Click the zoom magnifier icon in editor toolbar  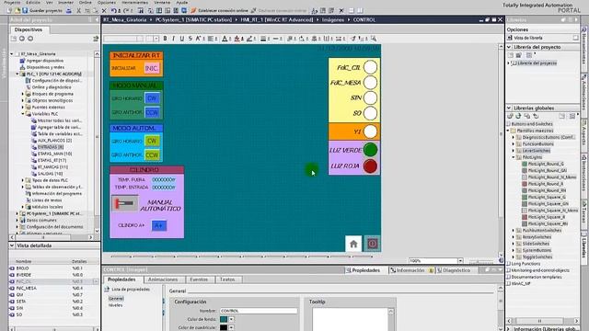[x=374, y=39]
